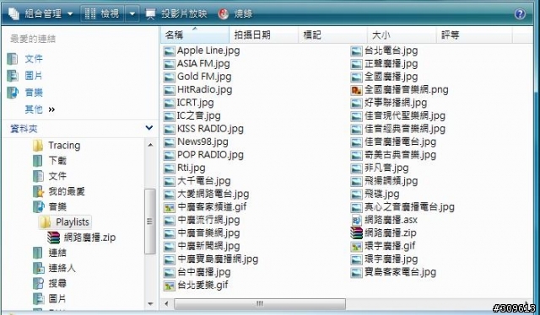Click file name 中廣新聞網.jpg
This screenshot has width=540, height=315.
208,246
